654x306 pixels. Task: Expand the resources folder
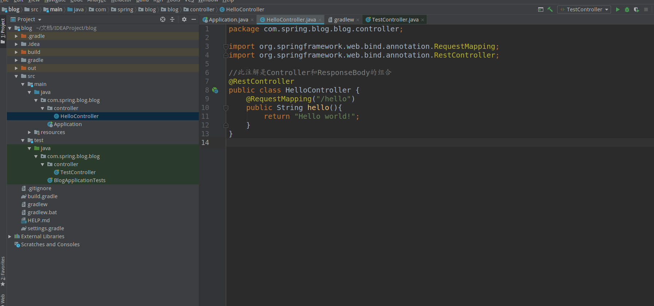coord(29,132)
